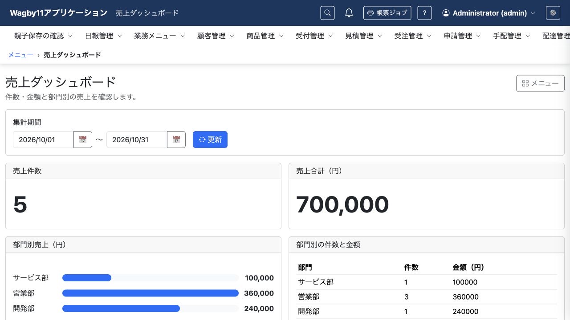Image resolution: width=570 pixels, height=320 pixels.
Task: Click the 360000 amount cell
Action: 465,297
